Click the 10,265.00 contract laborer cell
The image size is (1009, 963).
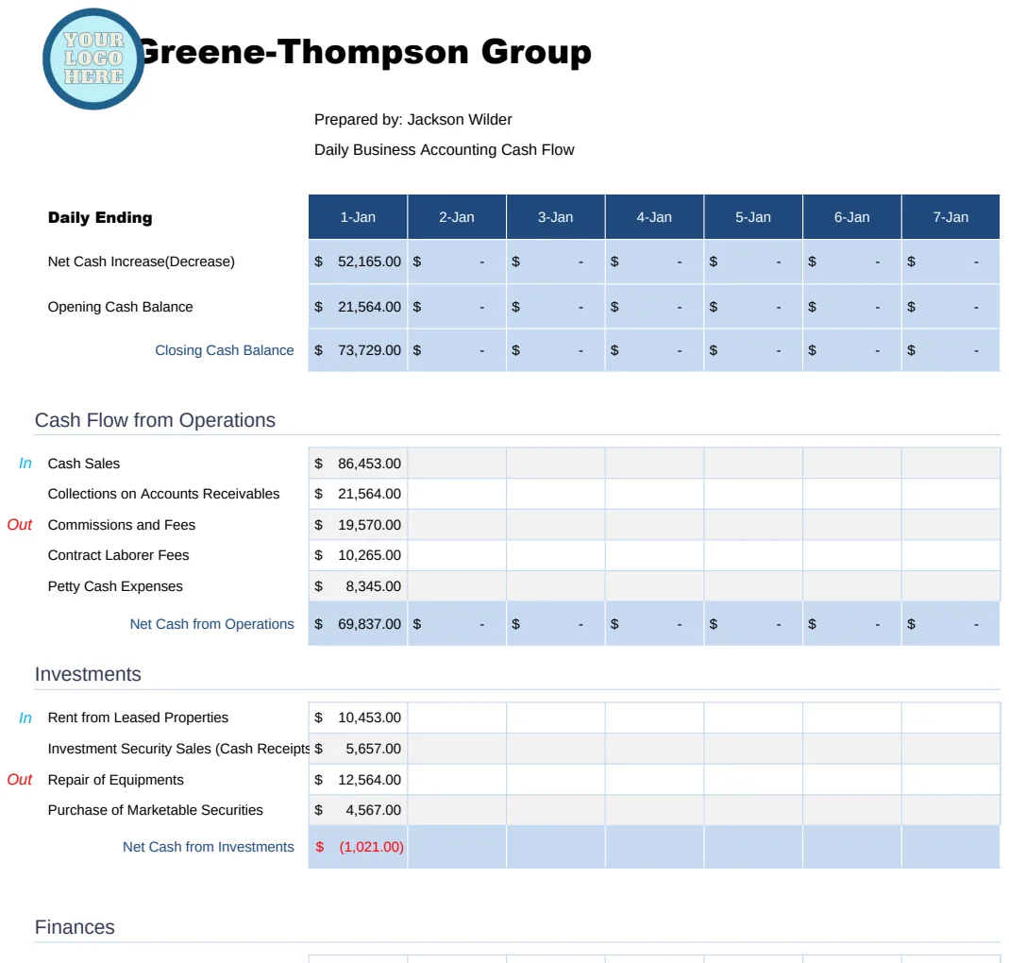pyautogui.click(x=358, y=555)
